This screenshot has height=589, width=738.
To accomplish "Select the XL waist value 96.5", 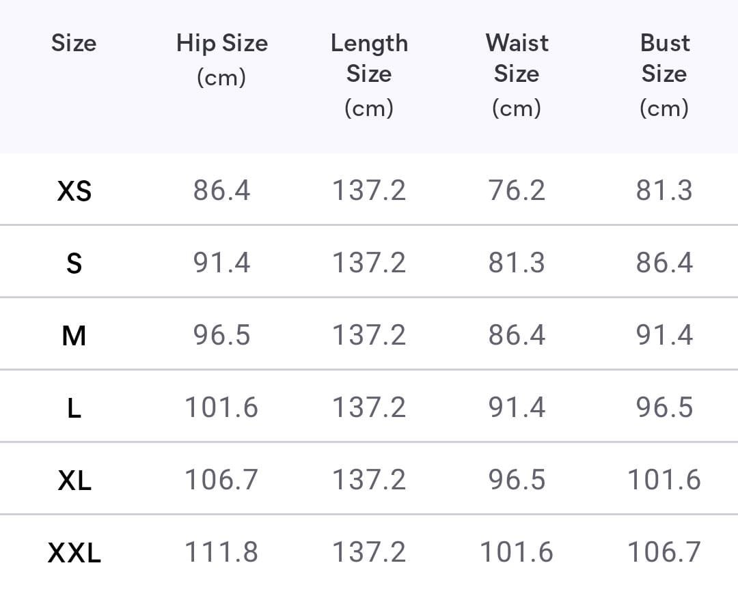I will coord(517,480).
